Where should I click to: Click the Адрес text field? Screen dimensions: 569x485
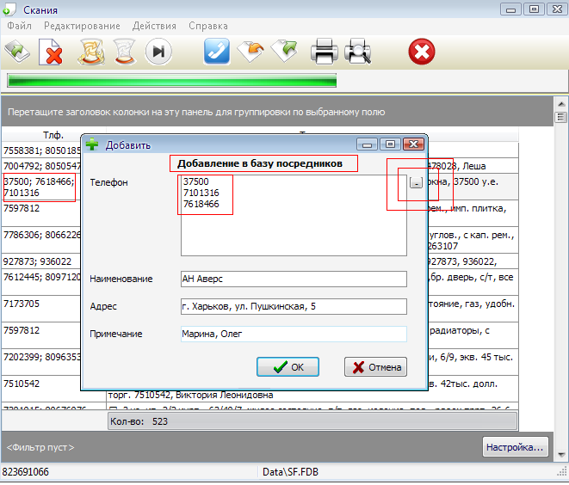293,307
